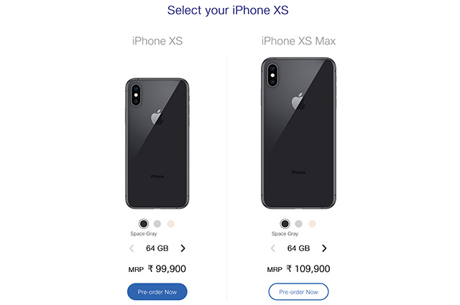460x305 pixels.
Task: Go to next storage option for iPhone XS
Action: (x=183, y=248)
